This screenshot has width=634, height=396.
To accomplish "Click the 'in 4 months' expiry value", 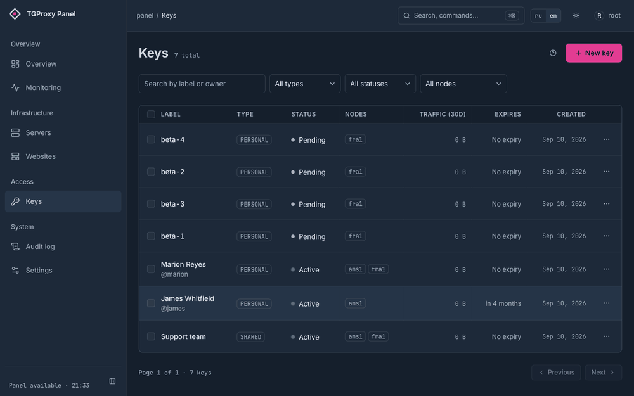I will [x=503, y=303].
